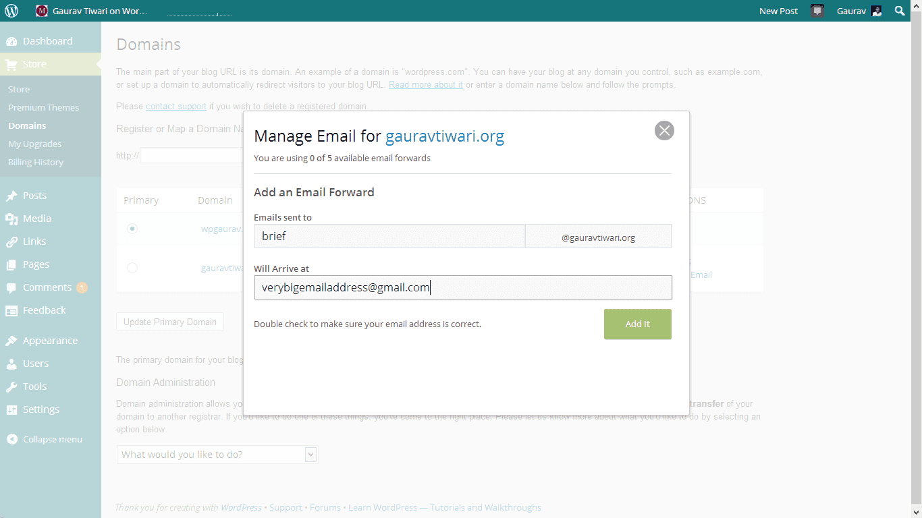Click the Gaurav profile avatar
This screenshot has height=518, width=922.
point(876,11)
